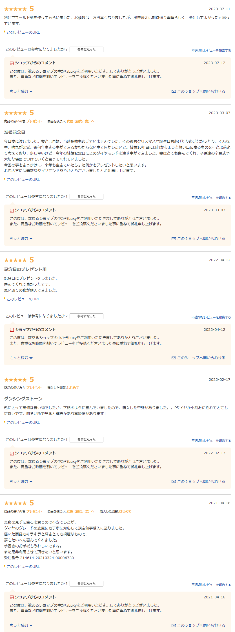Viewport: 235px width, 632px height.
Task: Mark the 結婚記念日 review as 参考になった
Action: pos(87,197)
